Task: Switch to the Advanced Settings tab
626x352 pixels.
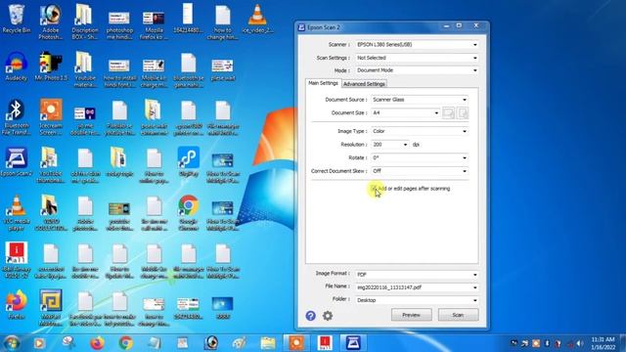Action: click(364, 84)
